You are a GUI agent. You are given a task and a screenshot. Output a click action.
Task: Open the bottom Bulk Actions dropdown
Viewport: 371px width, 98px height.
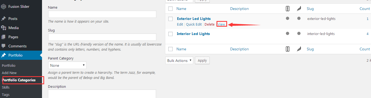click(x=179, y=61)
